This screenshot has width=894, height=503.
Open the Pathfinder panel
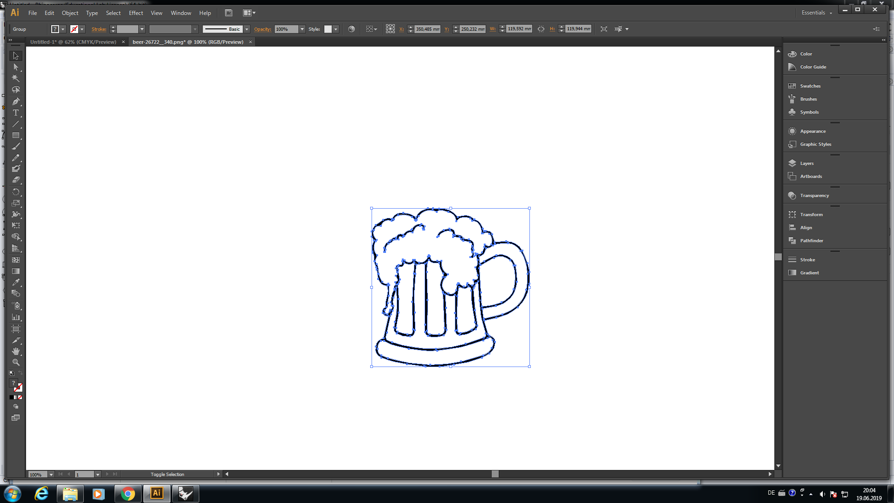click(x=811, y=241)
